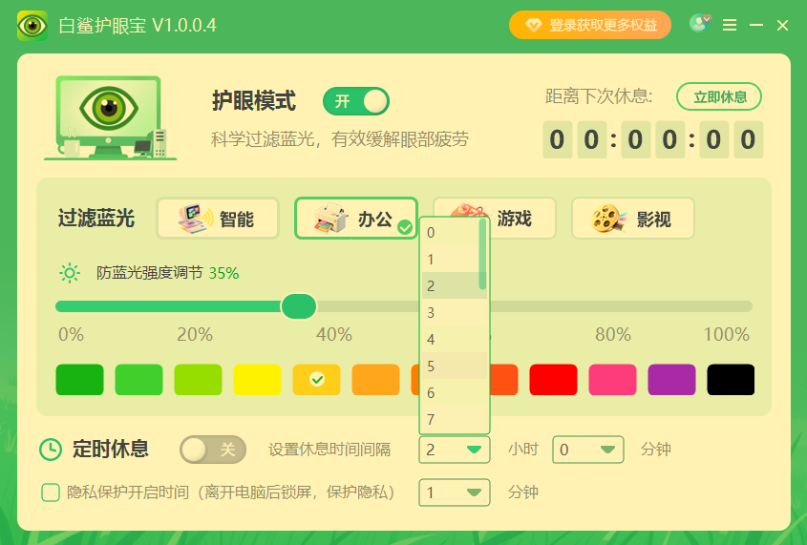Click the 20% scale label
This screenshot has width=807, height=545.
tap(195, 335)
